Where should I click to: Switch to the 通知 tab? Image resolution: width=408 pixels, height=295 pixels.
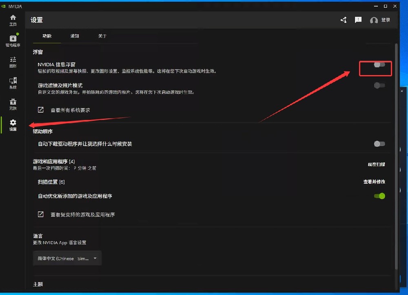coord(75,36)
